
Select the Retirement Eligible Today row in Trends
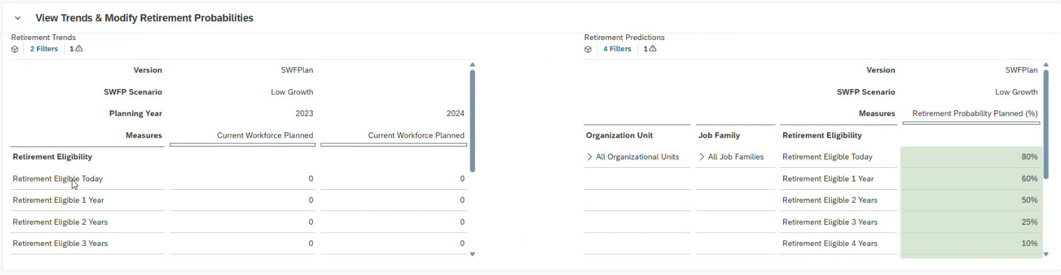click(x=58, y=179)
